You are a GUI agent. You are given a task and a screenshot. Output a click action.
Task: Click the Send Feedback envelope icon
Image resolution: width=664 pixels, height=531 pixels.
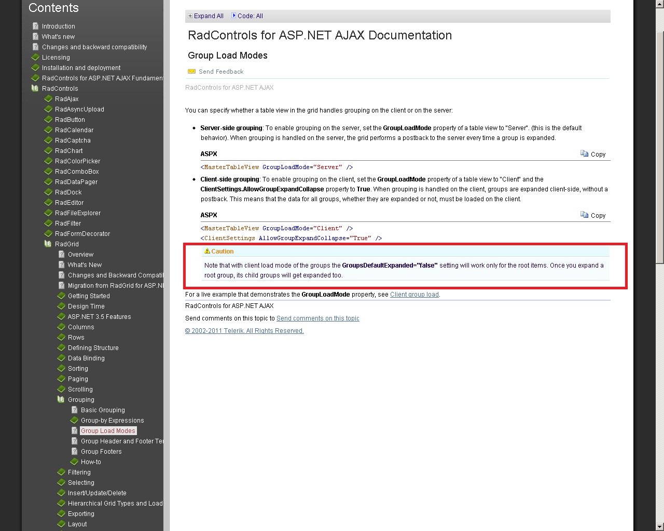tap(191, 72)
